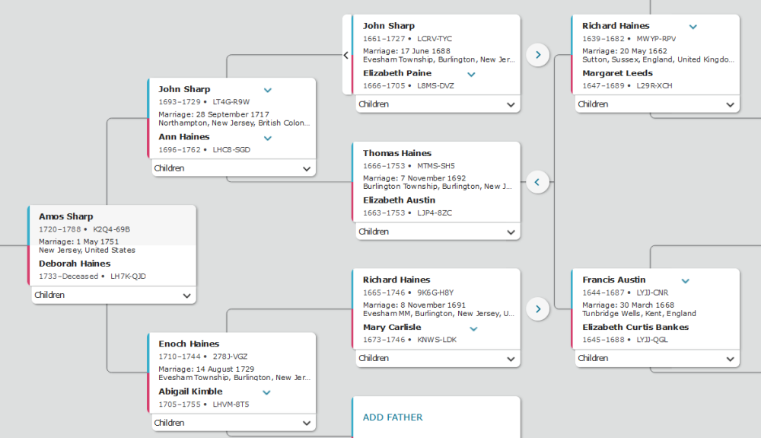Expand ancestors right of Richard Haines 1665 card

538,309
